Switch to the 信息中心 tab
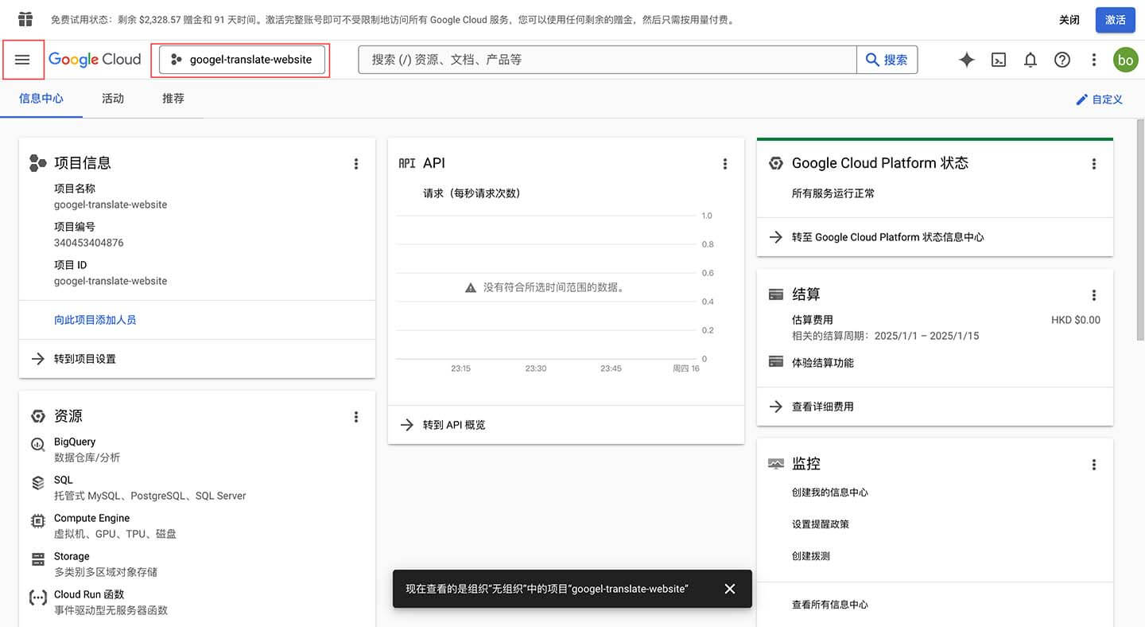 pyautogui.click(x=41, y=99)
